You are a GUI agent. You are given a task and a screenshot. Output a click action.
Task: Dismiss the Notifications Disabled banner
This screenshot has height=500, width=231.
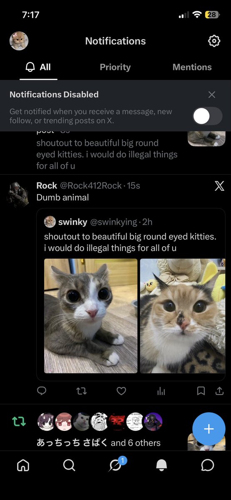[212, 95]
